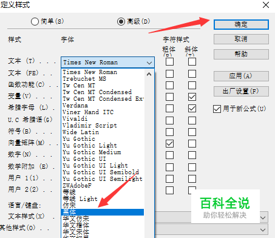Restore defaults with 出厂设置(F)
This screenshot has height=238, width=275.
(x=241, y=91)
